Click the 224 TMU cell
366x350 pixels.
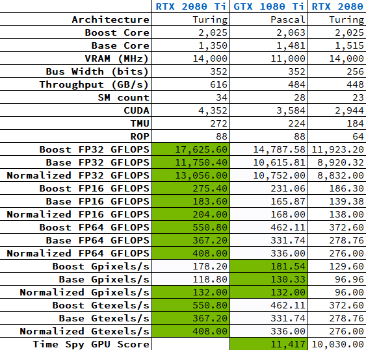[269, 123]
